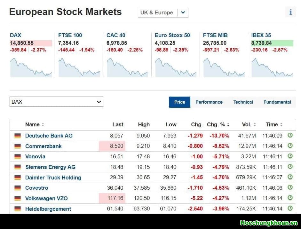The image size is (301, 229).
Task: Sort the table by Vol. column
Action: click(x=249, y=125)
